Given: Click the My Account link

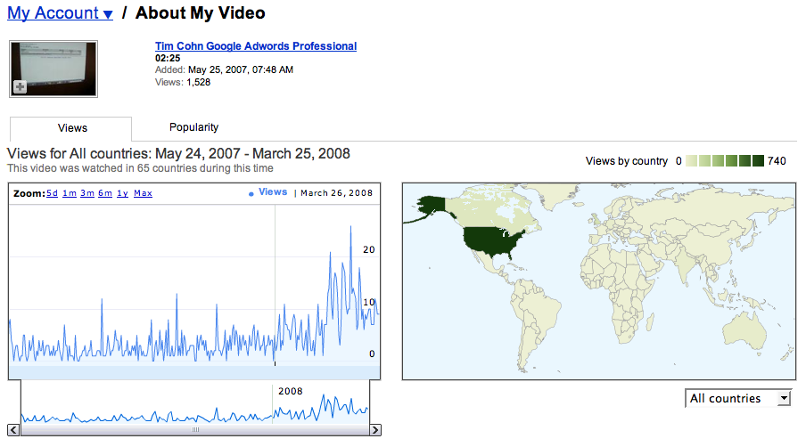Looking at the screenshot, I should [x=53, y=13].
